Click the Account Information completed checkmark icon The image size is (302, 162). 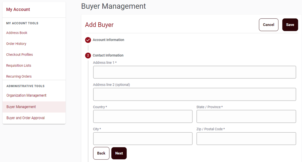click(88, 40)
